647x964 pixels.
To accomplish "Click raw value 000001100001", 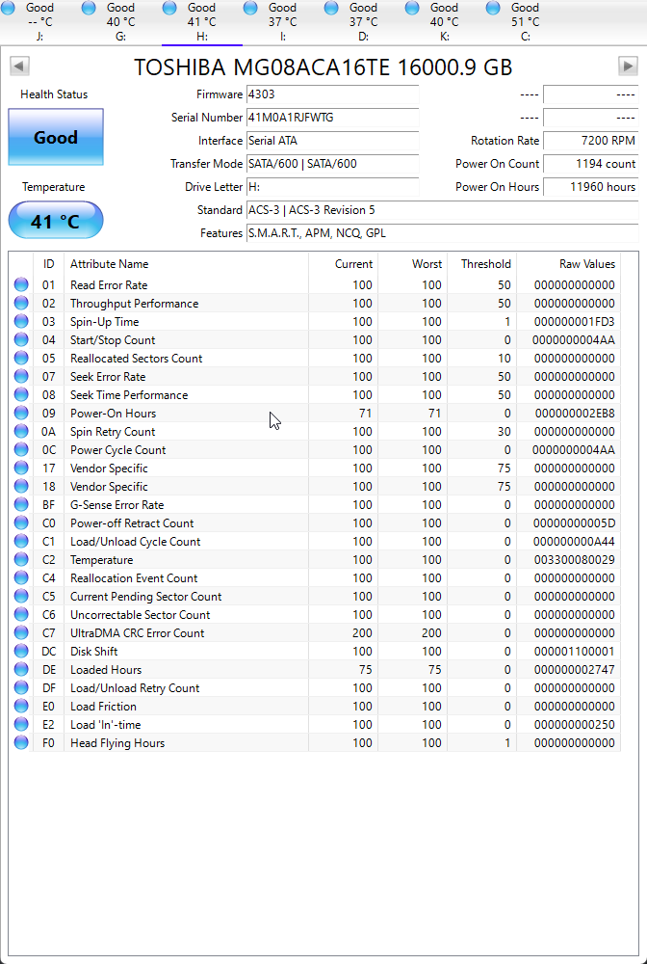I will point(574,652).
